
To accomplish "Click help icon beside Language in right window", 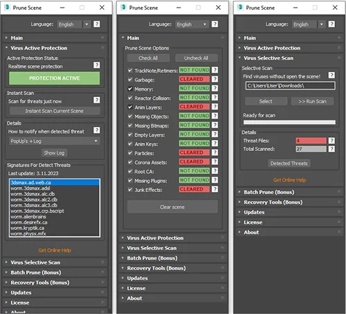I will (331, 24).
